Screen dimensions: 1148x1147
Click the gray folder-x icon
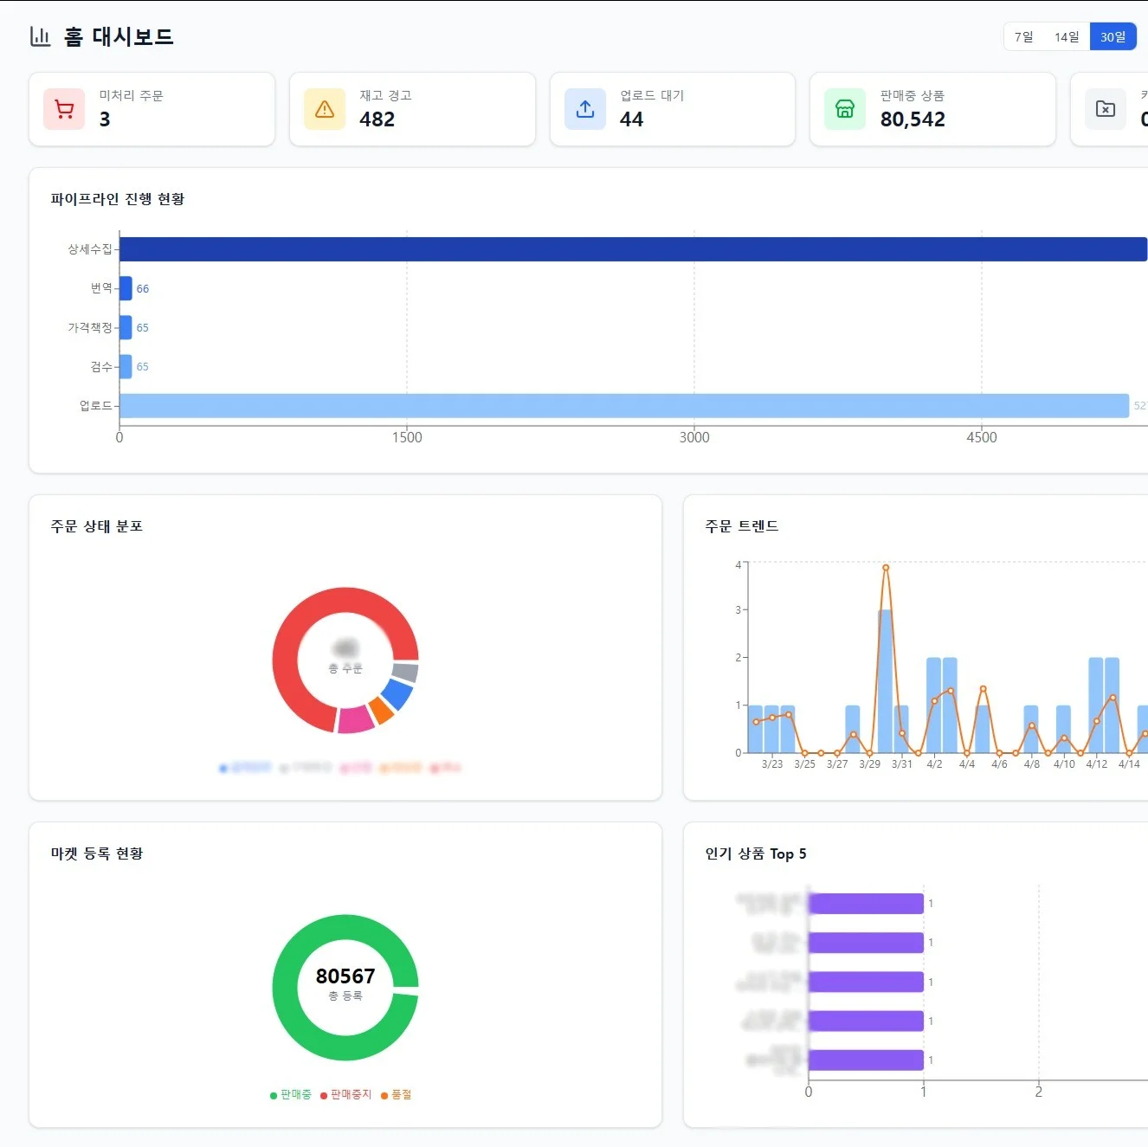(x=1106, y=109)
